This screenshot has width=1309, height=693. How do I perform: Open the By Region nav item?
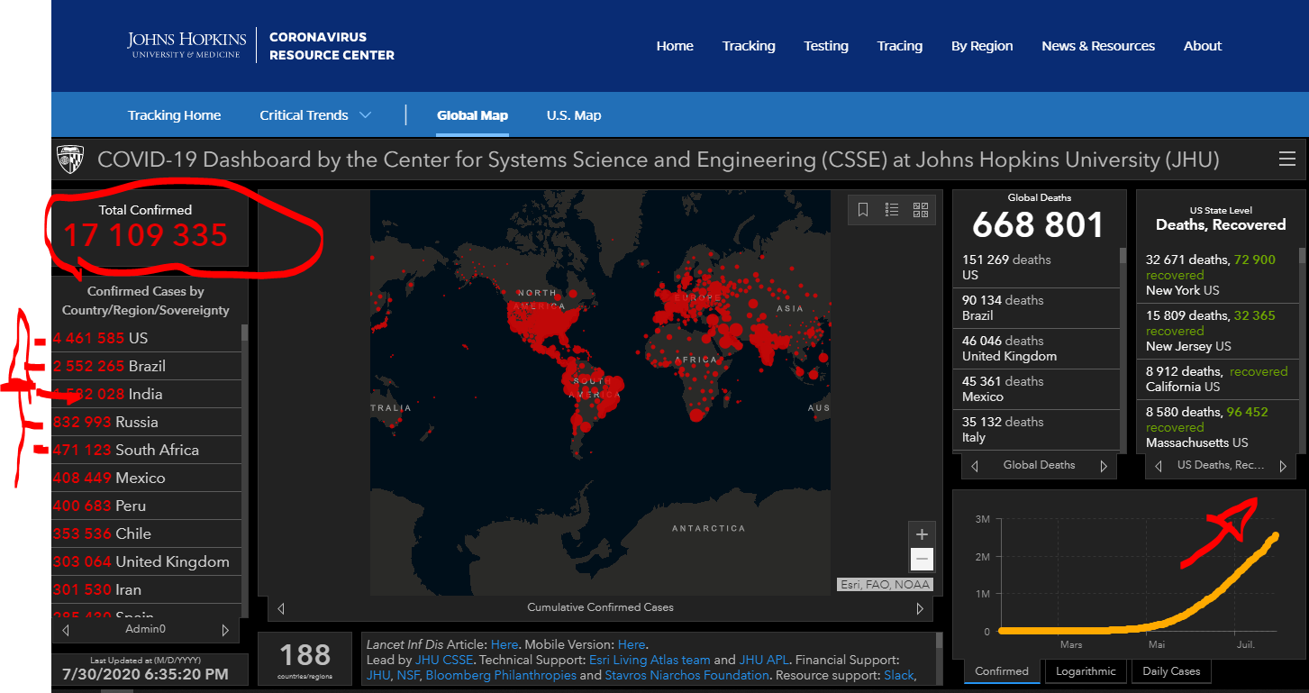(x=982, y=46)
